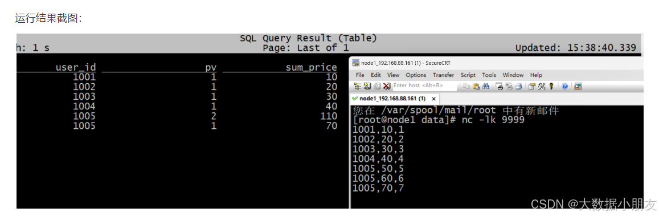Click user_id cell 1004
Viewport: 659px width, 216px height.
pyautogui.click(x=84, y=107)
